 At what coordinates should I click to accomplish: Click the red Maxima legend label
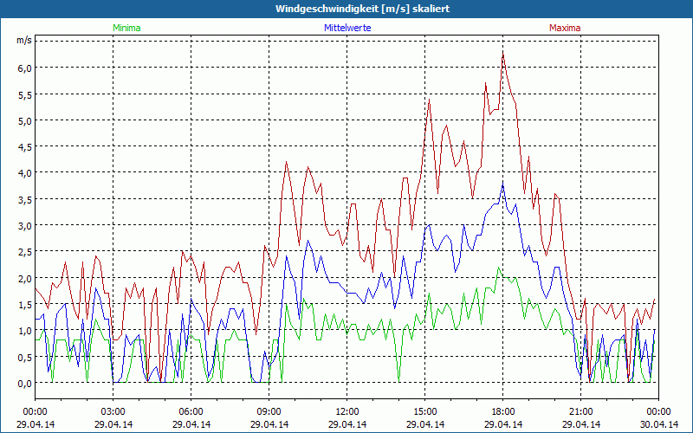coord(565,28)
